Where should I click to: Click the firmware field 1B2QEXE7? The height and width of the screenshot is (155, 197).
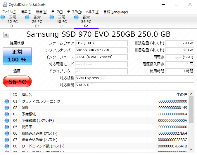coord(101,43)
